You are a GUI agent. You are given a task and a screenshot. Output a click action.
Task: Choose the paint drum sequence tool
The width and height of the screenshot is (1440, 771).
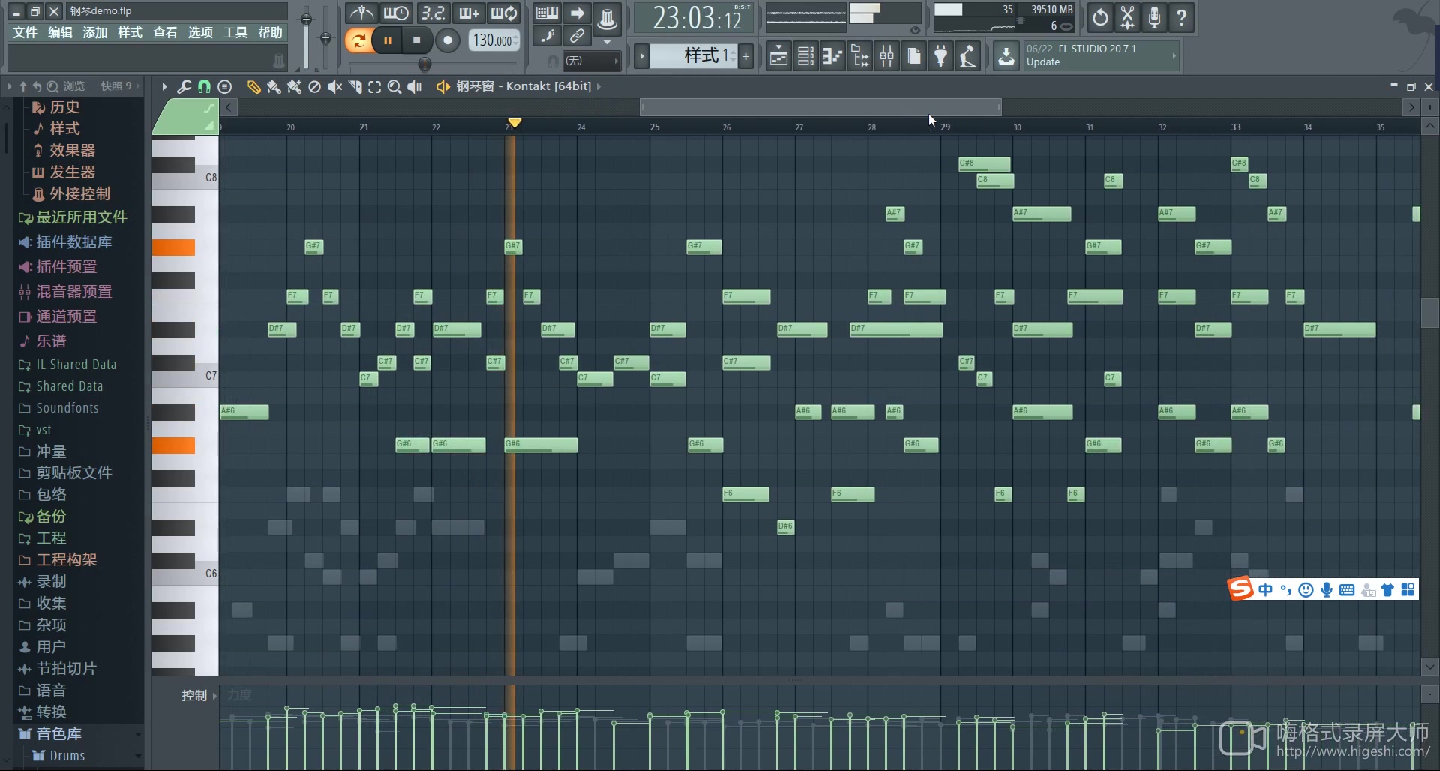point(294,87)
